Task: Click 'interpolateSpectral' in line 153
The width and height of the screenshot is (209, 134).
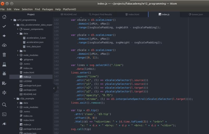Action: [x=130, y=99]
